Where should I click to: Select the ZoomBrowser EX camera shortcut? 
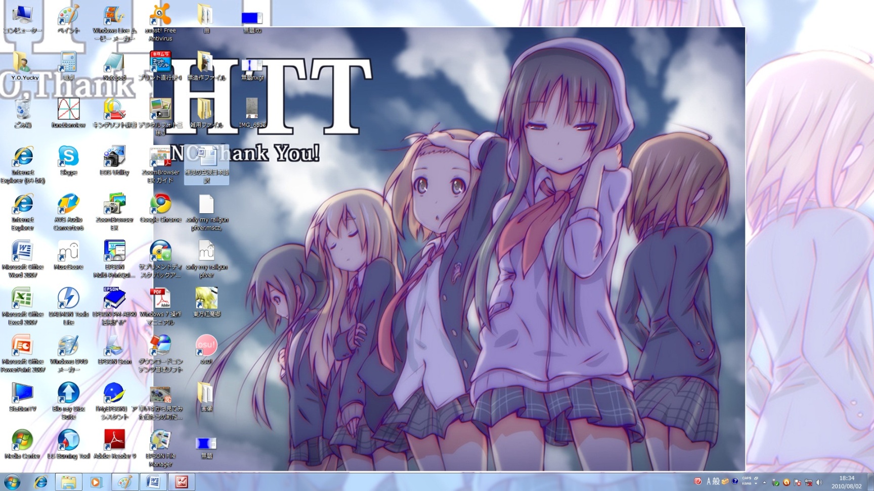tap(114, 212)
